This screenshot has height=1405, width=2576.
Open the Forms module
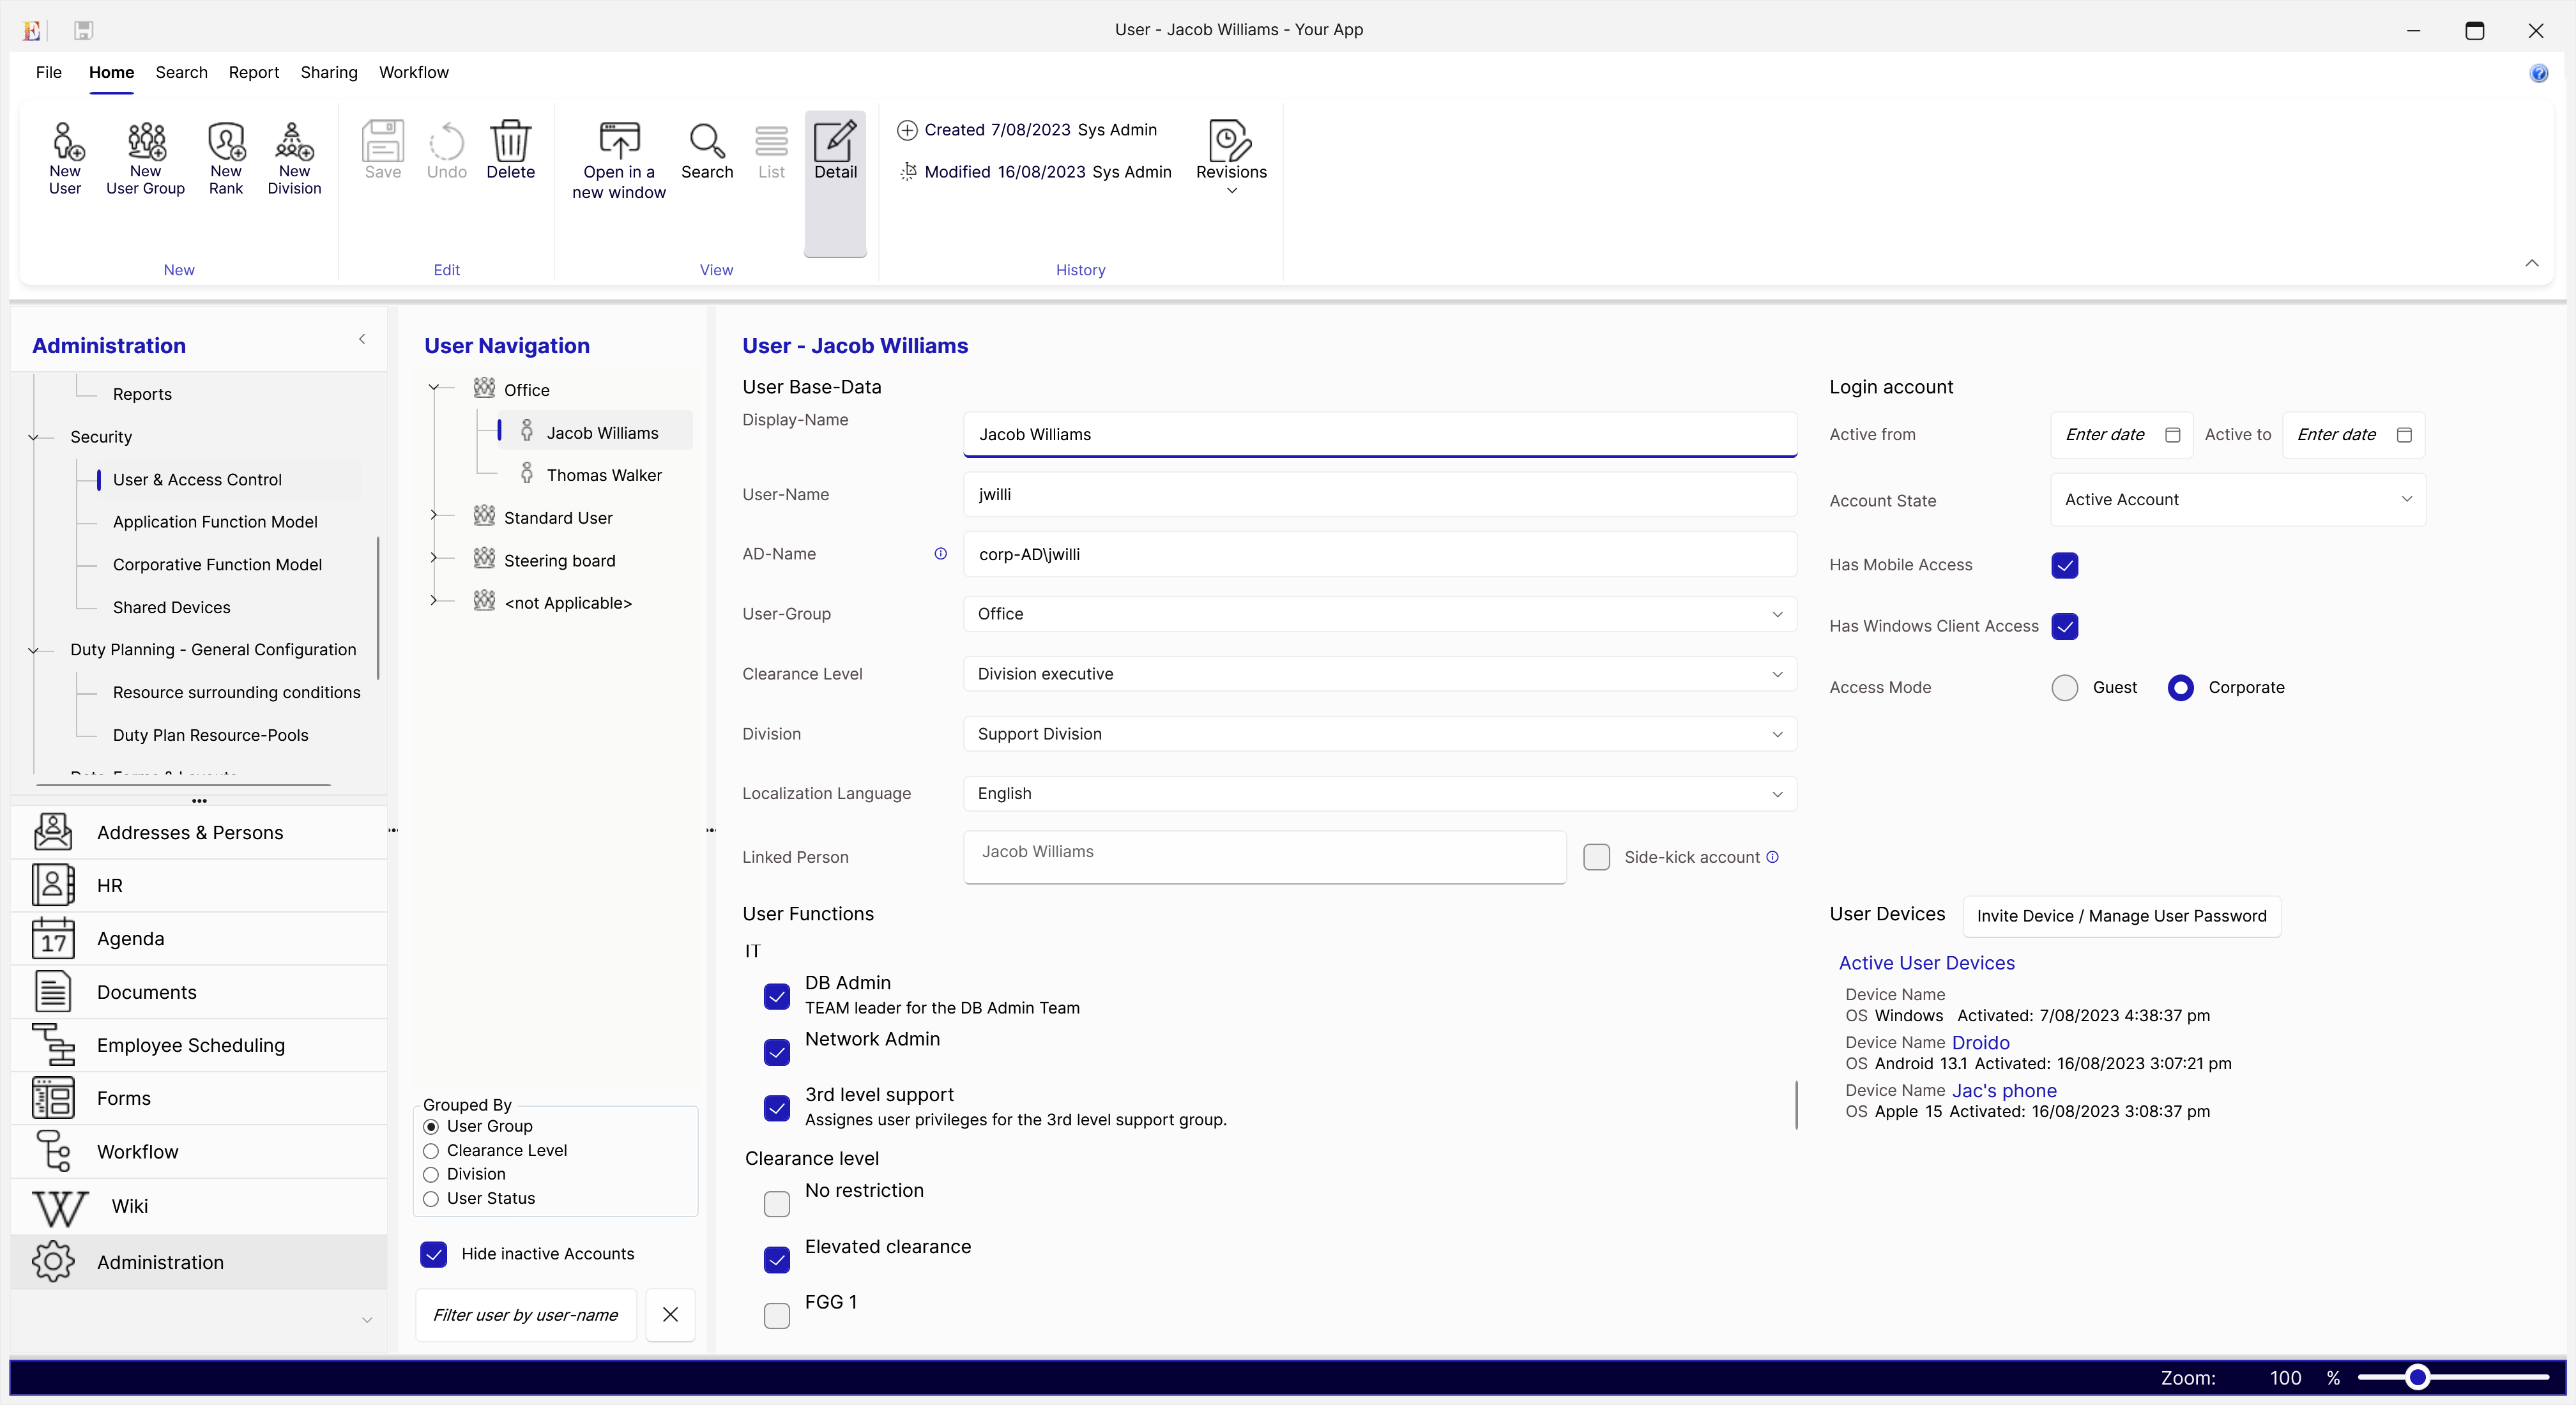point(199,1098)
